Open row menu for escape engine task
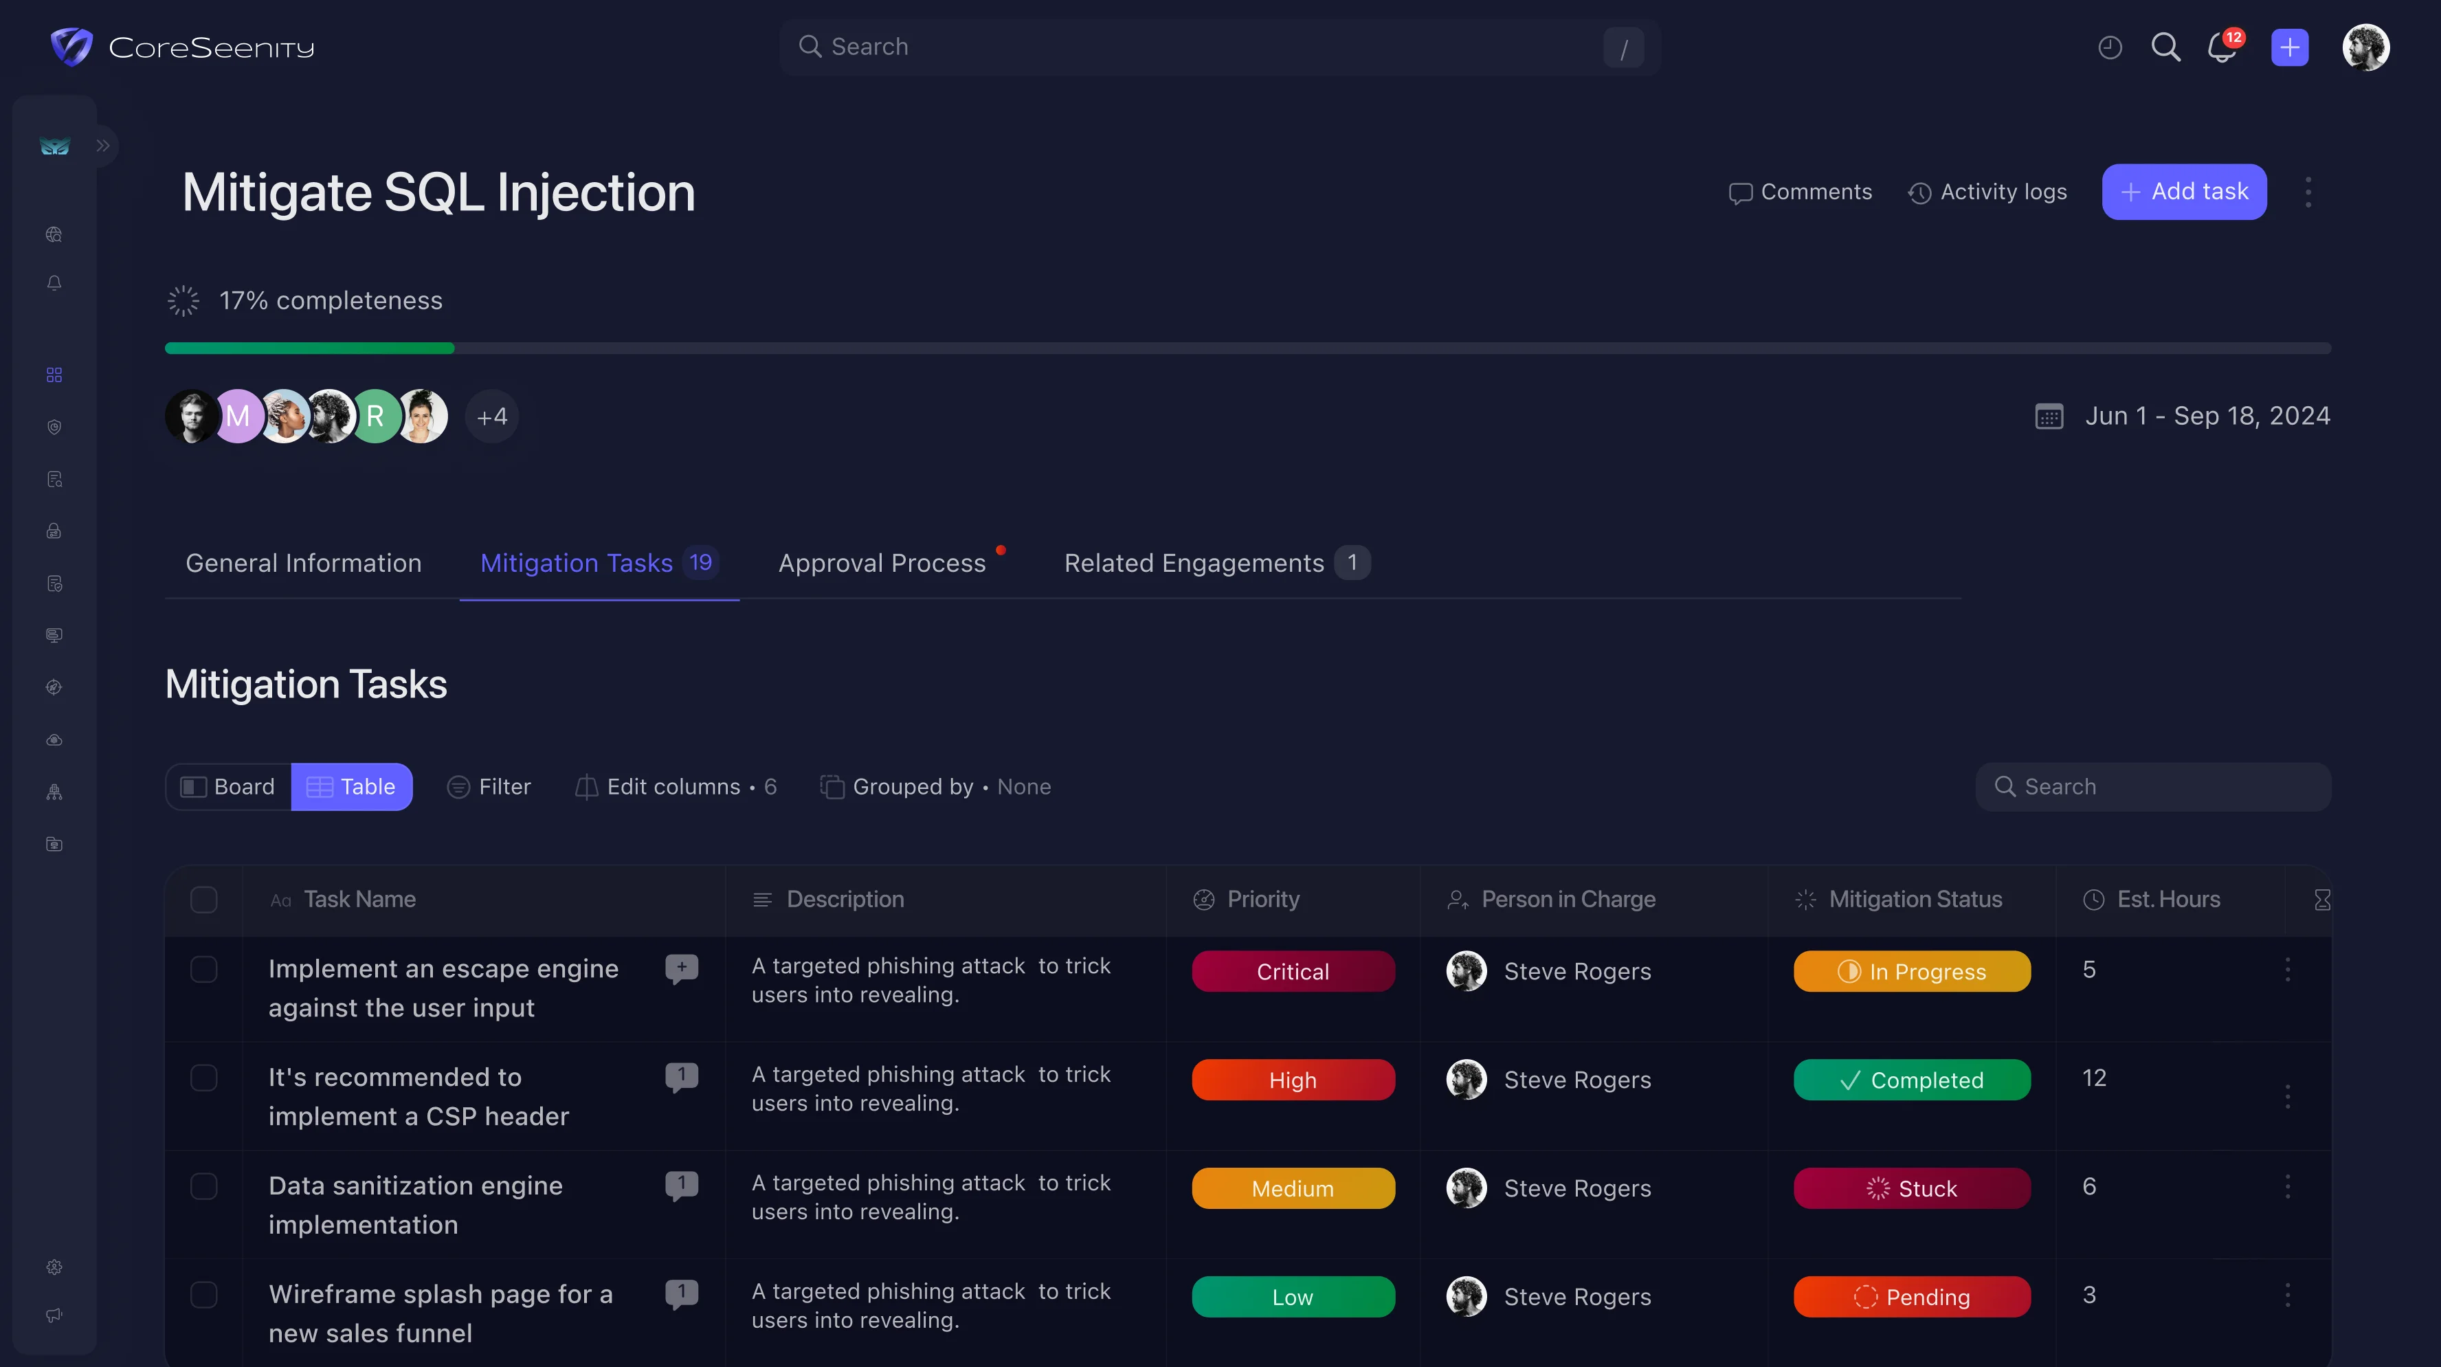The image size is (2441, 1367). (x=2288, y=969)
